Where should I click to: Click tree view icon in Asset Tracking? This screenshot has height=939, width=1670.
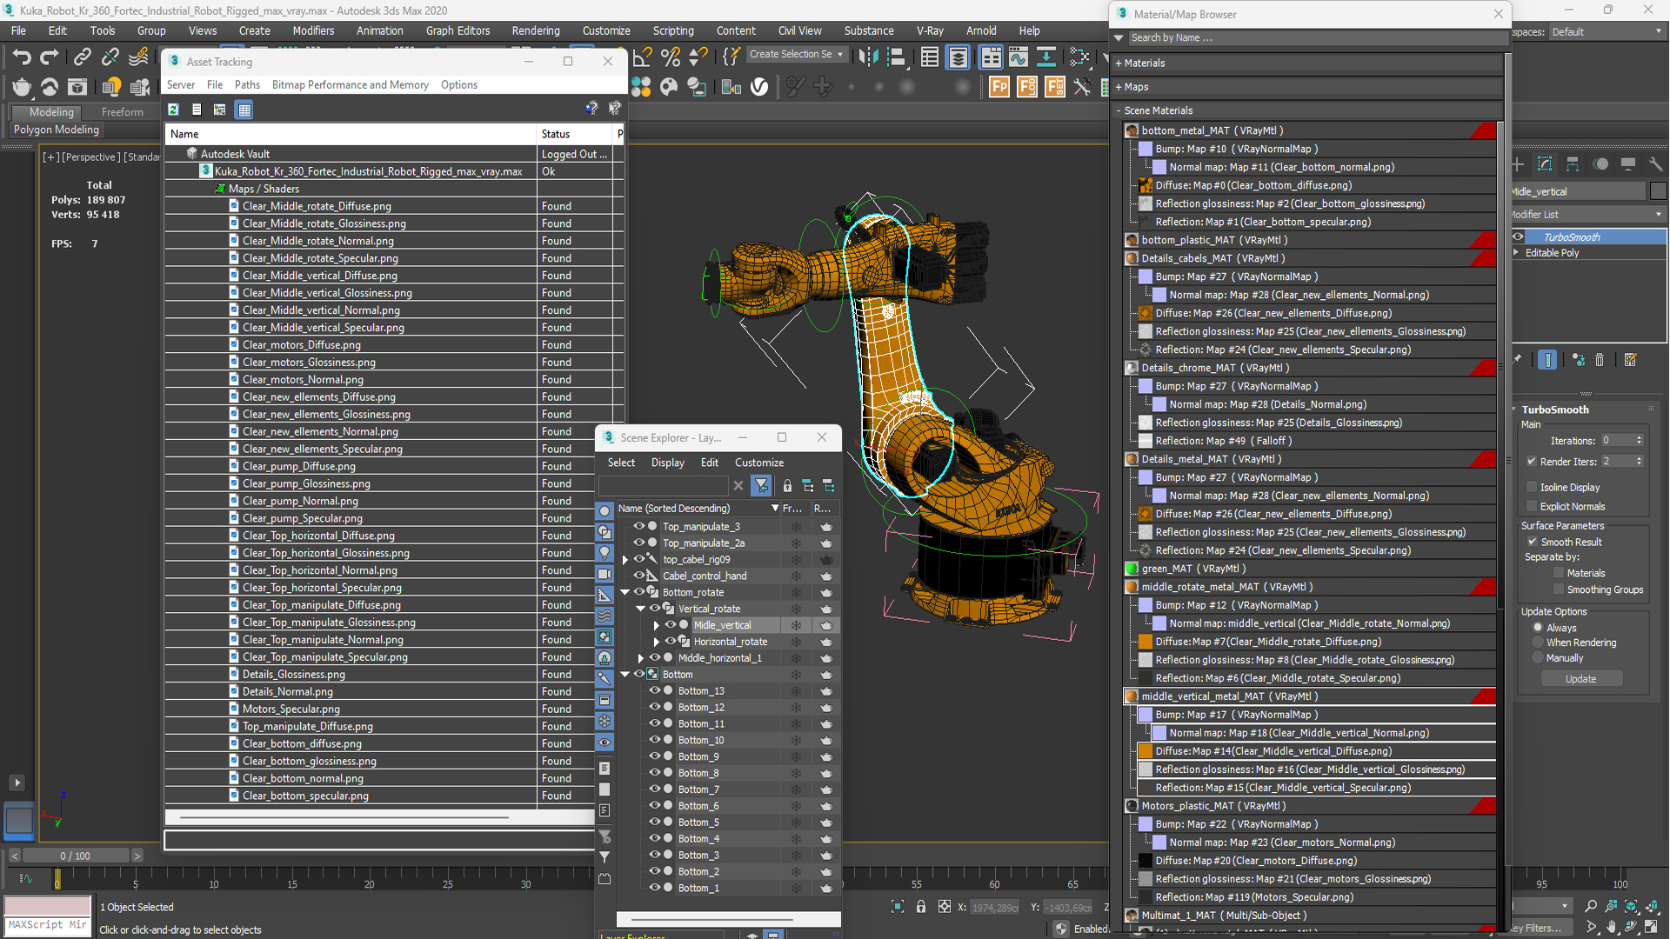pyautogui.click(x=220, y=110)
